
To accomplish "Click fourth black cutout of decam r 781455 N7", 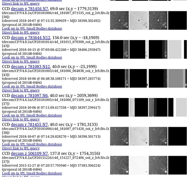I will coord(177,136).
